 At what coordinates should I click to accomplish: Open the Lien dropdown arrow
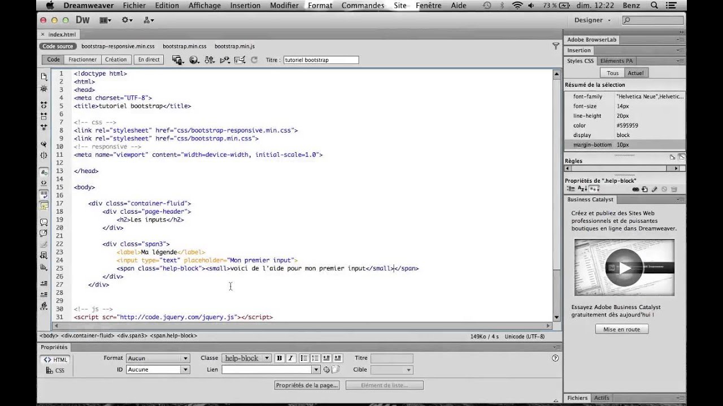coord(316,370)
